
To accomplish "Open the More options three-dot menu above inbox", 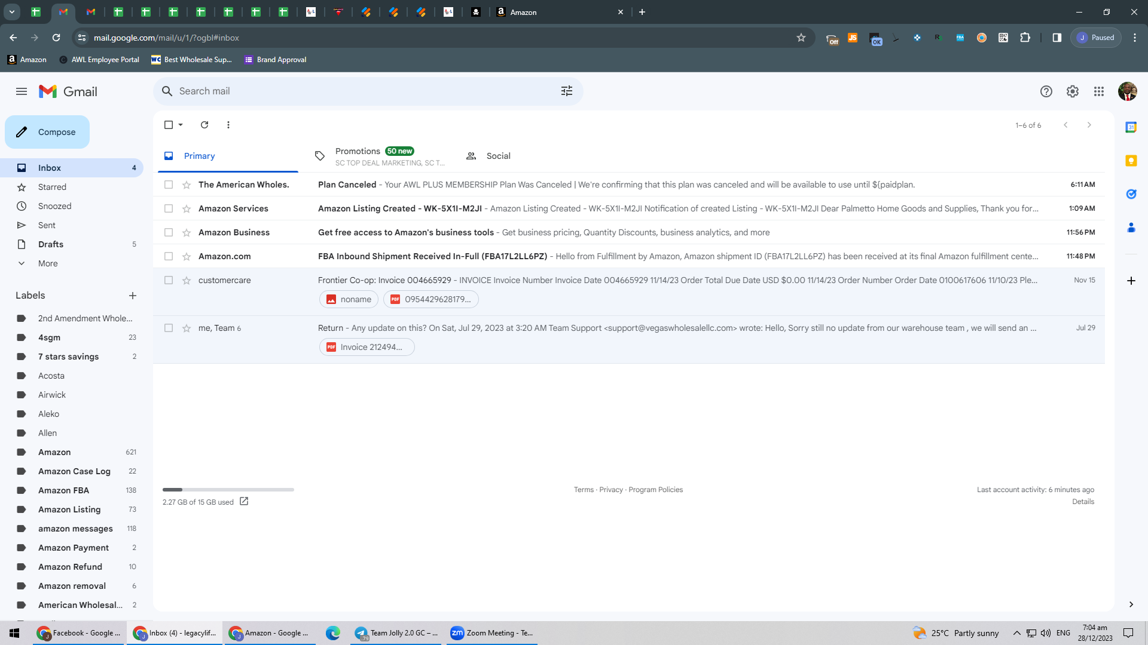I will tap(228, 125).
